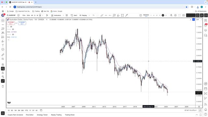Image resolution: width=208 pixels, height=117 pixels.
Task: Remove drawings with the trash icon
Action: 3,86
